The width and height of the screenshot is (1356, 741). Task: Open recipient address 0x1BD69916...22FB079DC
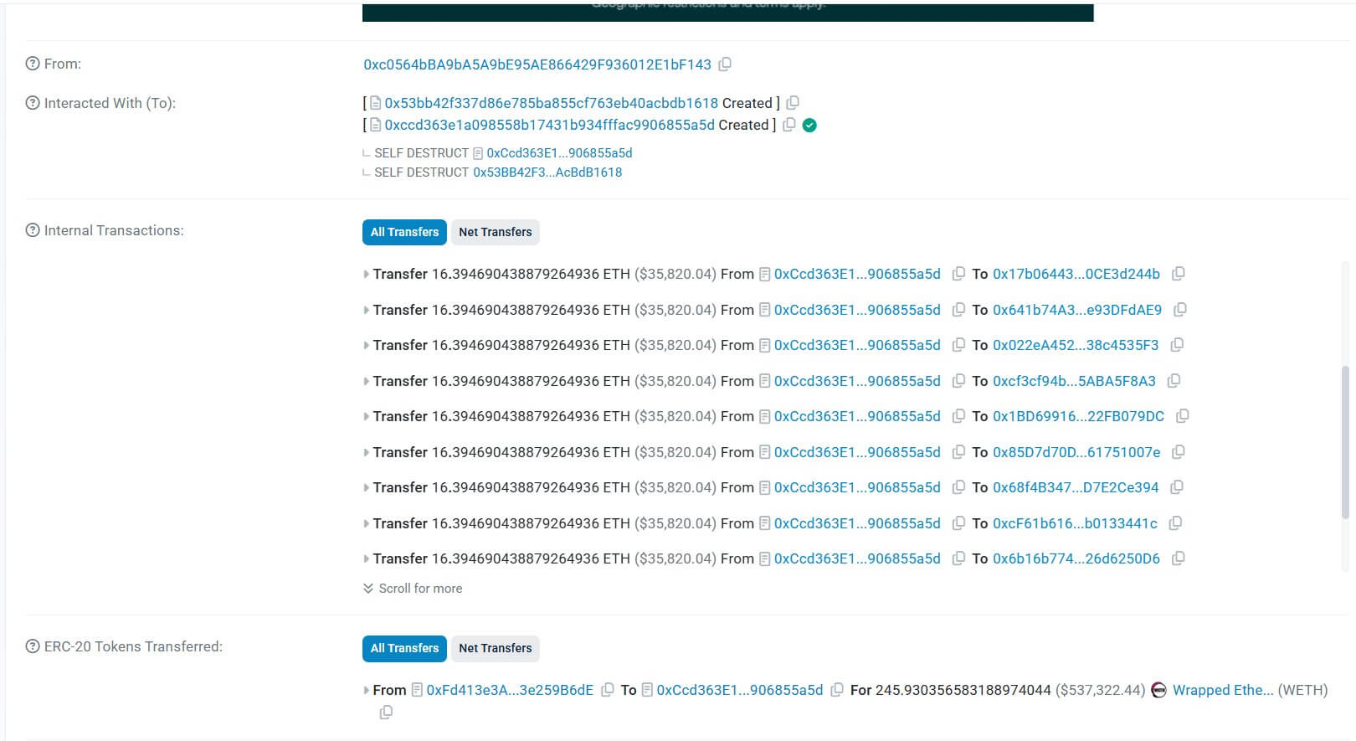click(x=1078, y=416)
